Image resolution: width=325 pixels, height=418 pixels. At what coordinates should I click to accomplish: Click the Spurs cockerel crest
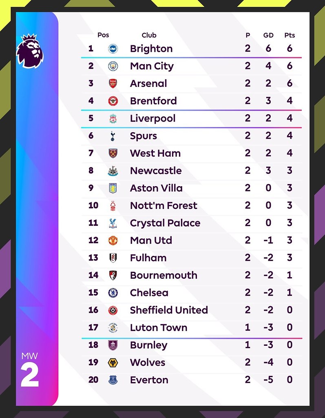[113, 136]
